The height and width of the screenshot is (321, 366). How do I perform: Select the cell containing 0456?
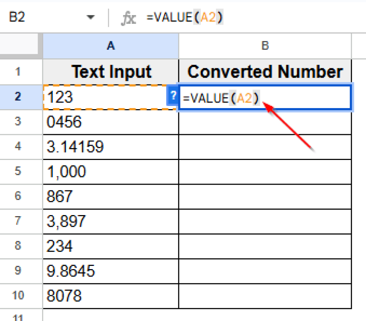click(110, 122)
